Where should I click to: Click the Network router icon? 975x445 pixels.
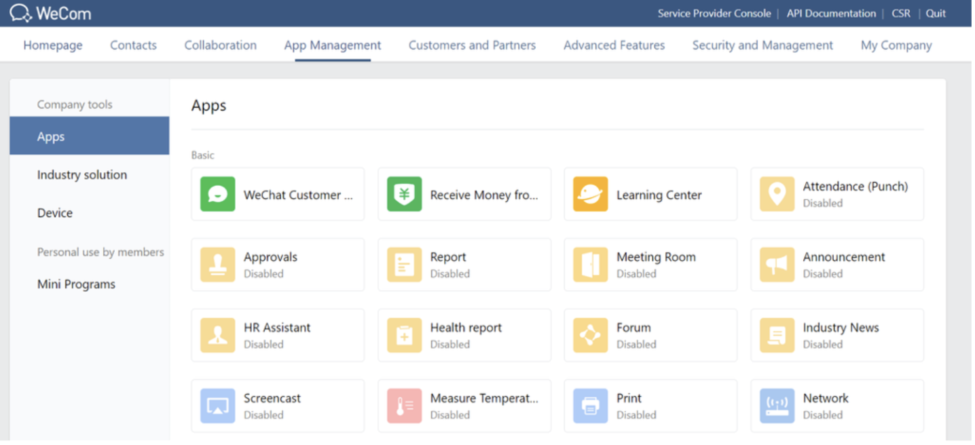777,406
